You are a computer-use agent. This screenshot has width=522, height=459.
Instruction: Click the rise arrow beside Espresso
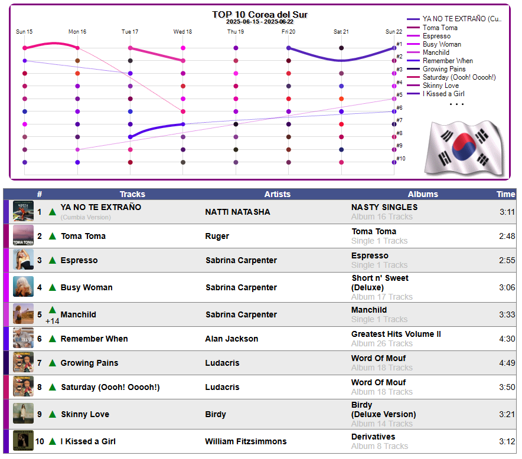point(53,260)
